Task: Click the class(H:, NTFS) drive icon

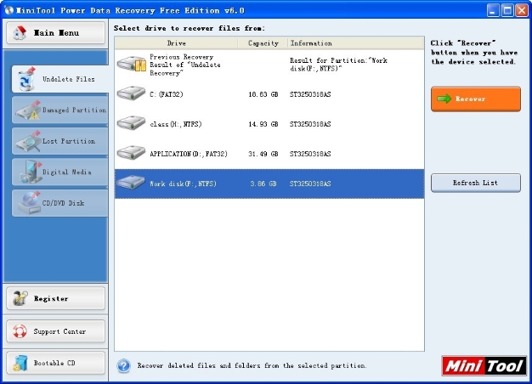Action: point(131,123)
